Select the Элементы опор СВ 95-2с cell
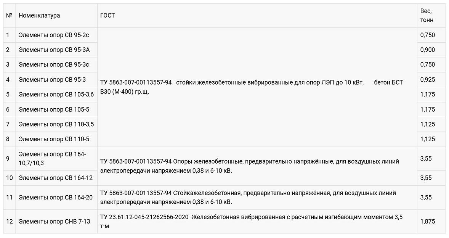The image size is (449, 238). pyautogui.click(x=54, y=35)
